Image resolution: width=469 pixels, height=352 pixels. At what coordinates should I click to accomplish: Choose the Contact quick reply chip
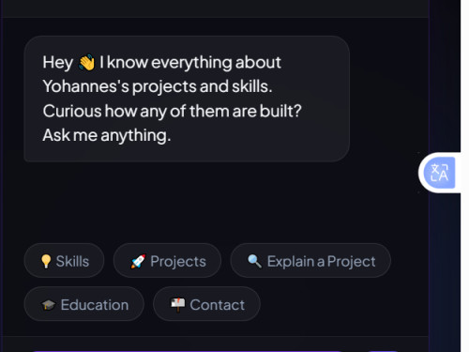[x=206, y=304]
